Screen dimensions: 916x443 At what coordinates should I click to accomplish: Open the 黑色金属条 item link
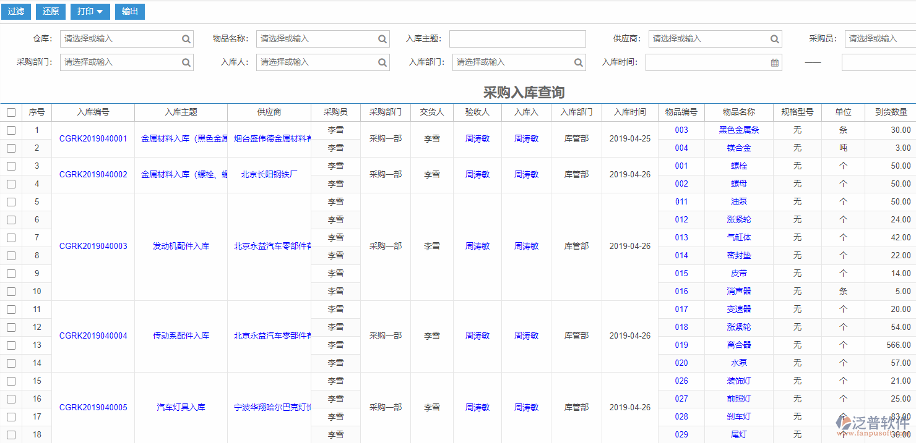coord(740,130)
